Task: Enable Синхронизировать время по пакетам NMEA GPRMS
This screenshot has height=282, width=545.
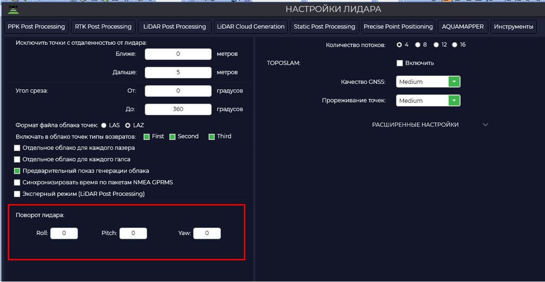Action: click(17, 182)
